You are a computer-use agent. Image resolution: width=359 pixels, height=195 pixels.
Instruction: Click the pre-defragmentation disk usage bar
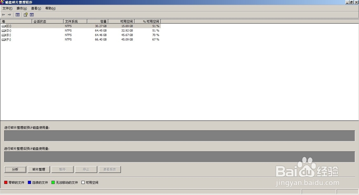(179, 136)
